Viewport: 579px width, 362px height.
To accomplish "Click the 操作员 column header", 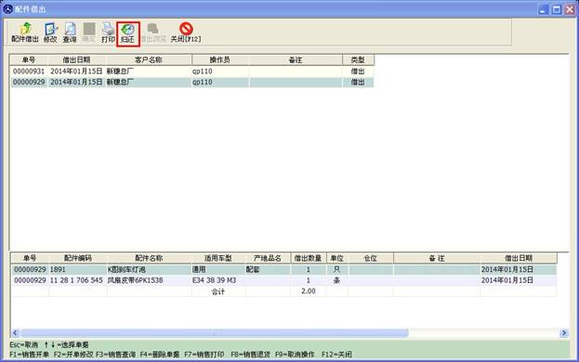I will click(x=220, y=59).
